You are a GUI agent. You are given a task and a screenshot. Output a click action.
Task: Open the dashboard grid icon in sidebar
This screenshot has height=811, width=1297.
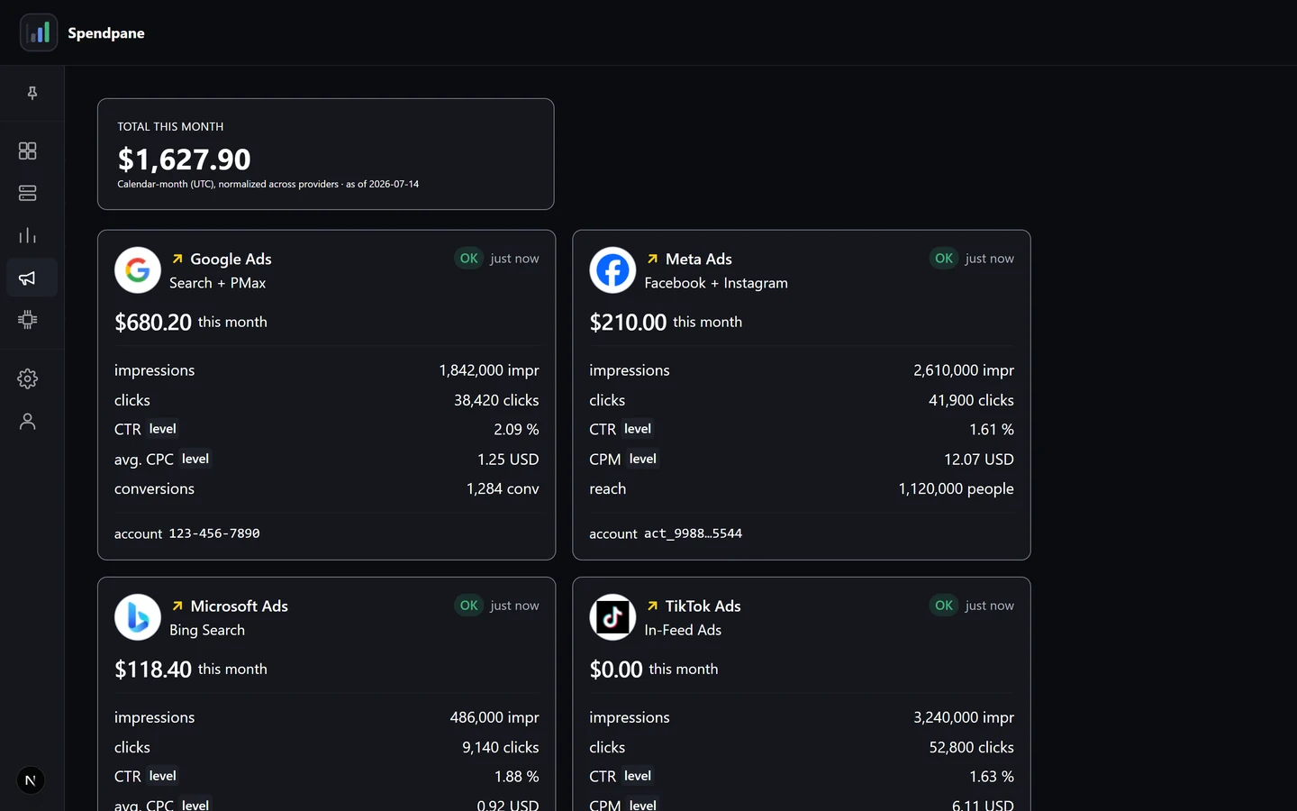point(28,150)
